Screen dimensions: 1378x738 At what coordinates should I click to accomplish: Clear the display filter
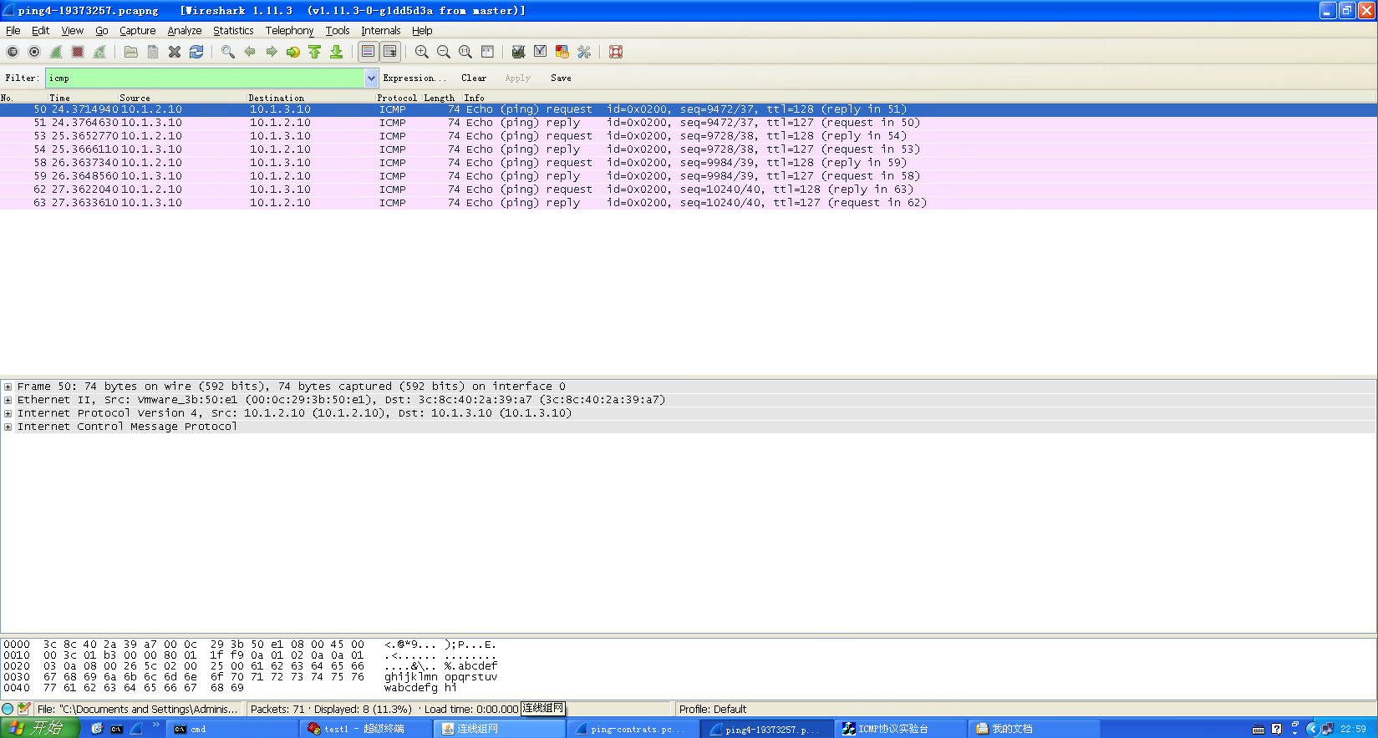pyautogui.click(x=474, y=78)
